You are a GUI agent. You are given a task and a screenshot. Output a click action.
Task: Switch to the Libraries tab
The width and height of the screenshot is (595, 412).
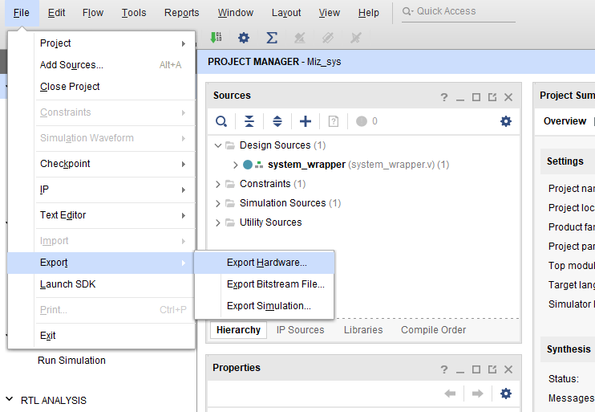click(x=363, y=330)
